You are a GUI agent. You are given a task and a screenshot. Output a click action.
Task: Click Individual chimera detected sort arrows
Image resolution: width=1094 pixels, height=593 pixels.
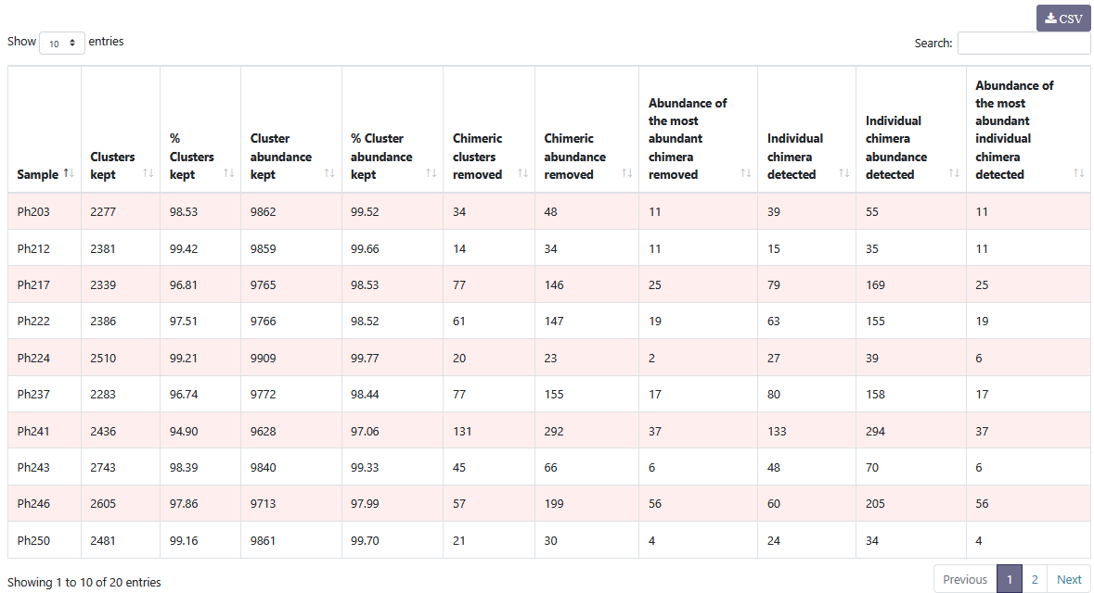click(843, 173)
